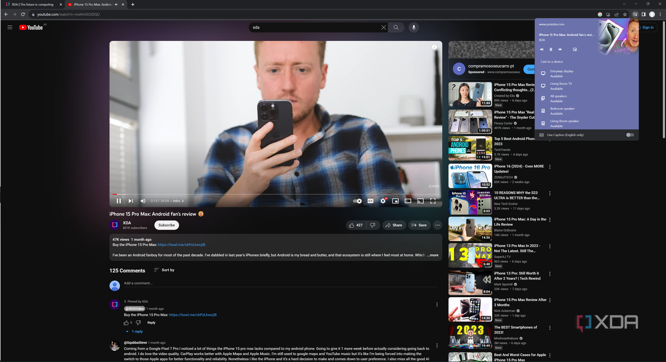Open options menu for pinned comment
The image size is (666, 362).
(437, 305)
